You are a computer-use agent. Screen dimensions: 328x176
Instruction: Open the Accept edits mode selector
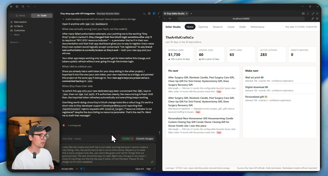point(67,169)
